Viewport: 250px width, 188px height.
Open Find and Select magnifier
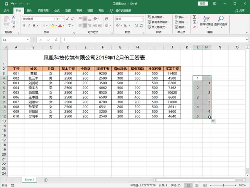point(221,18)
